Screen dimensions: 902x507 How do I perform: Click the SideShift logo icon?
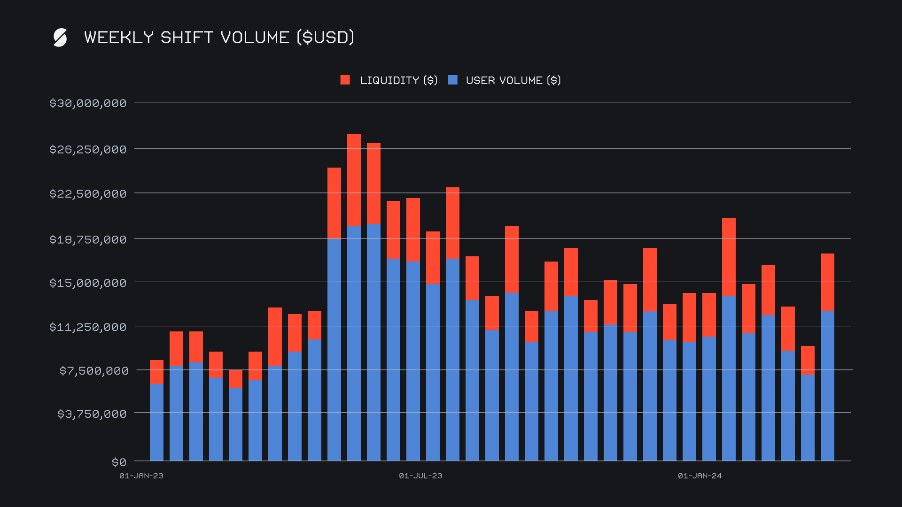point(60,38)
